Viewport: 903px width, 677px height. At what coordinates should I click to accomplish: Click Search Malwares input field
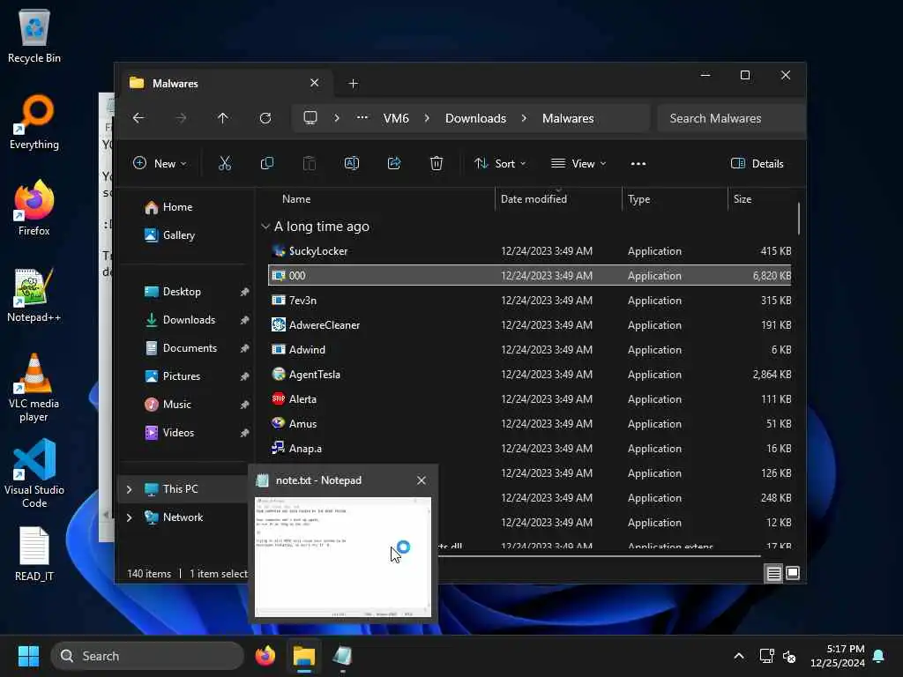click(731, 118)
